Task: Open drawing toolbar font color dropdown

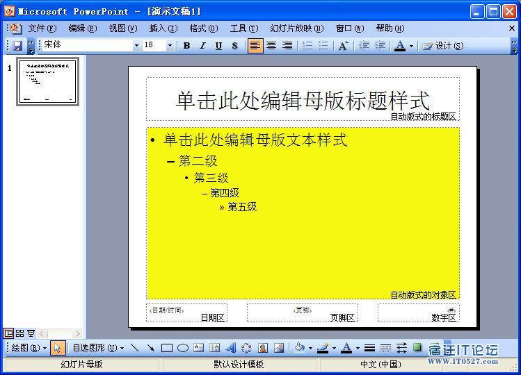Action: pos(358,348)
